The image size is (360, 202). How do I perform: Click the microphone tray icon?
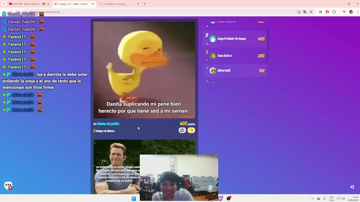point(324,199)
